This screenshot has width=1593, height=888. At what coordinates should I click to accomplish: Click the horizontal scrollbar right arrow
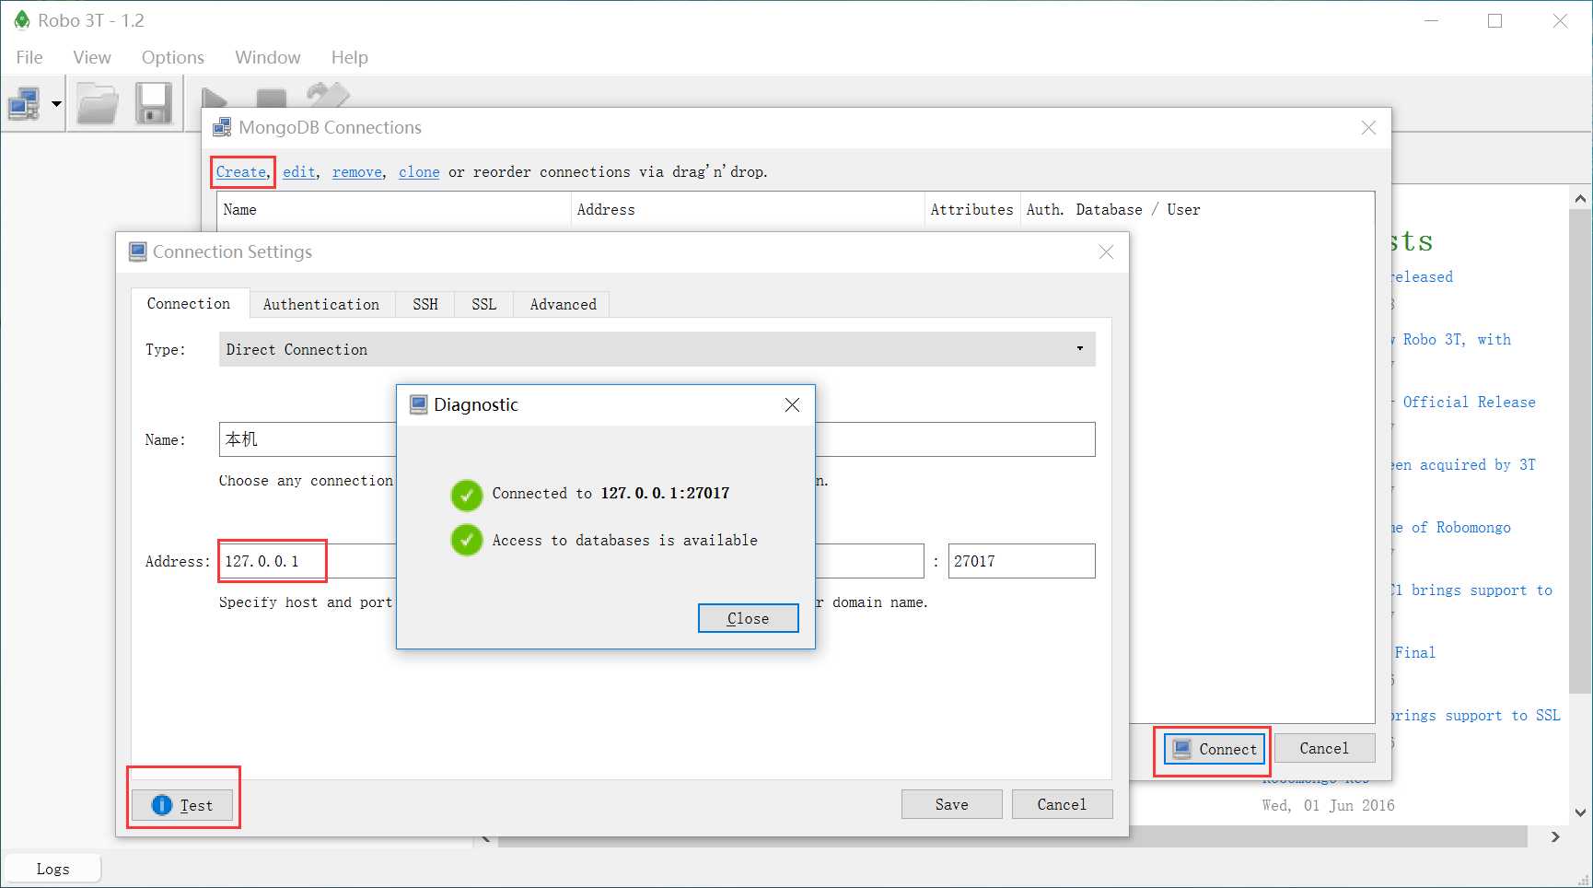[x=1555, y=836]
